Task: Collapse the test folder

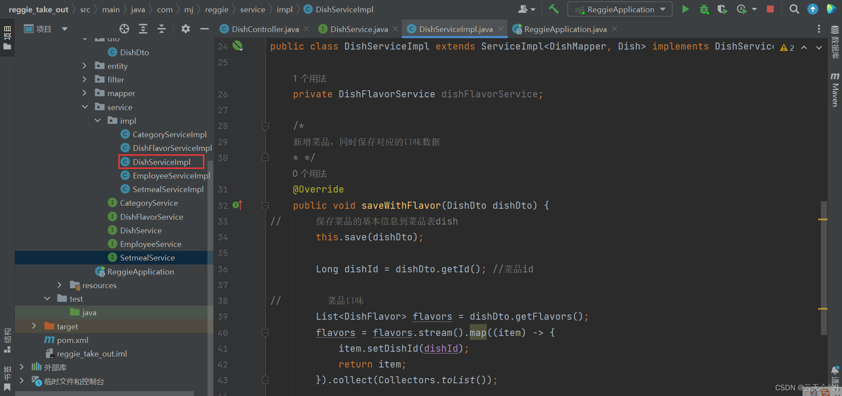Action: click(47, 299)
